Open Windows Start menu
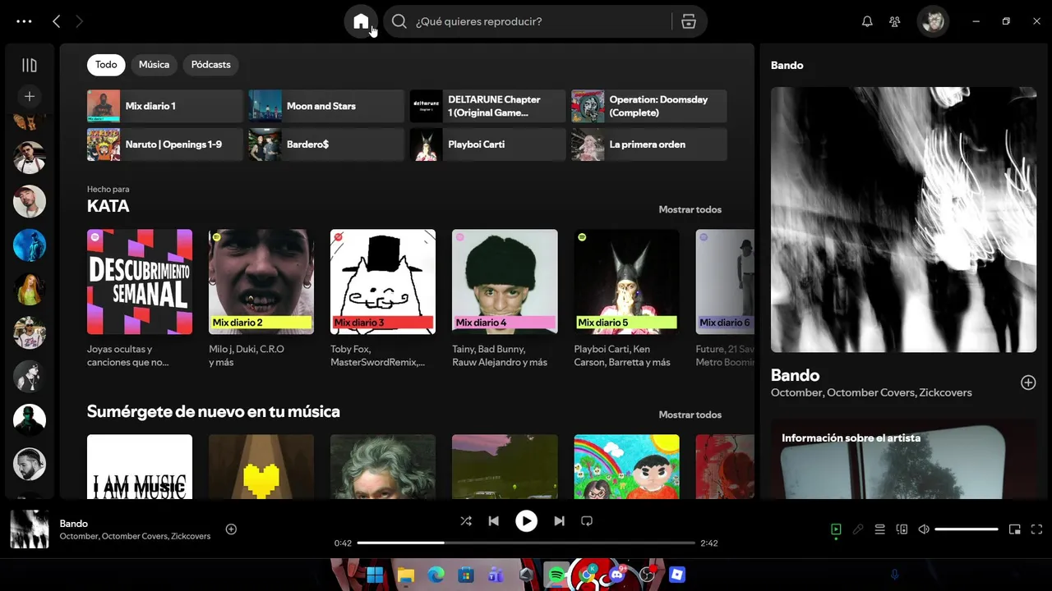The width and height of the screenshot is (1052, 591). [375, 575]
